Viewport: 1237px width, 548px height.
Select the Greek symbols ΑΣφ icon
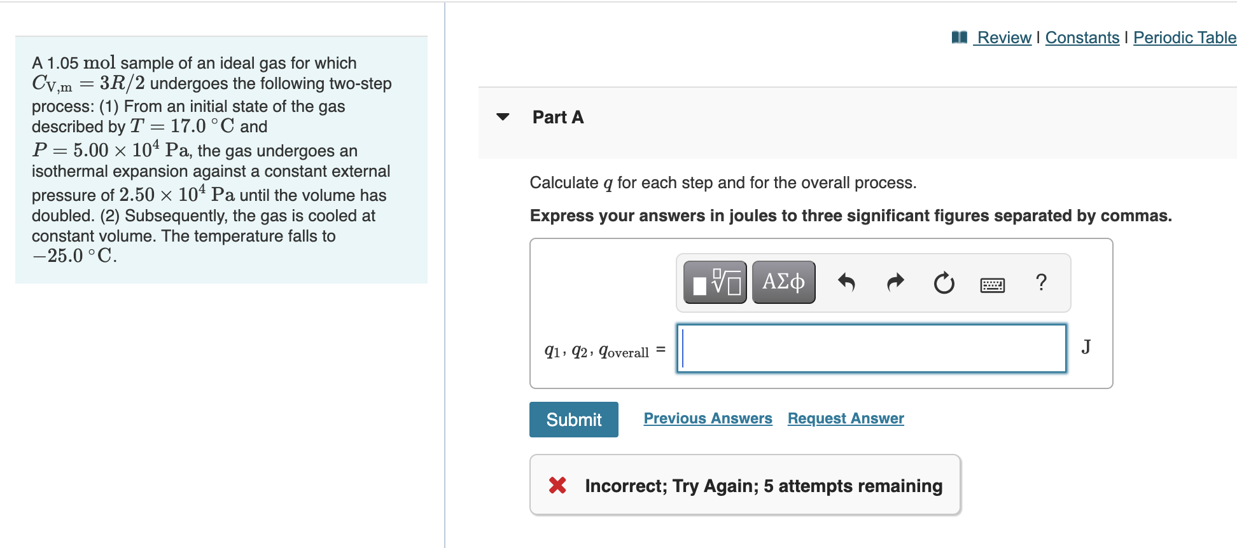(x=783, y=282)
